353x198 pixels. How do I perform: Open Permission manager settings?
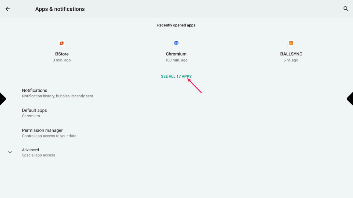pyautogui.click(x=42, y=130)
